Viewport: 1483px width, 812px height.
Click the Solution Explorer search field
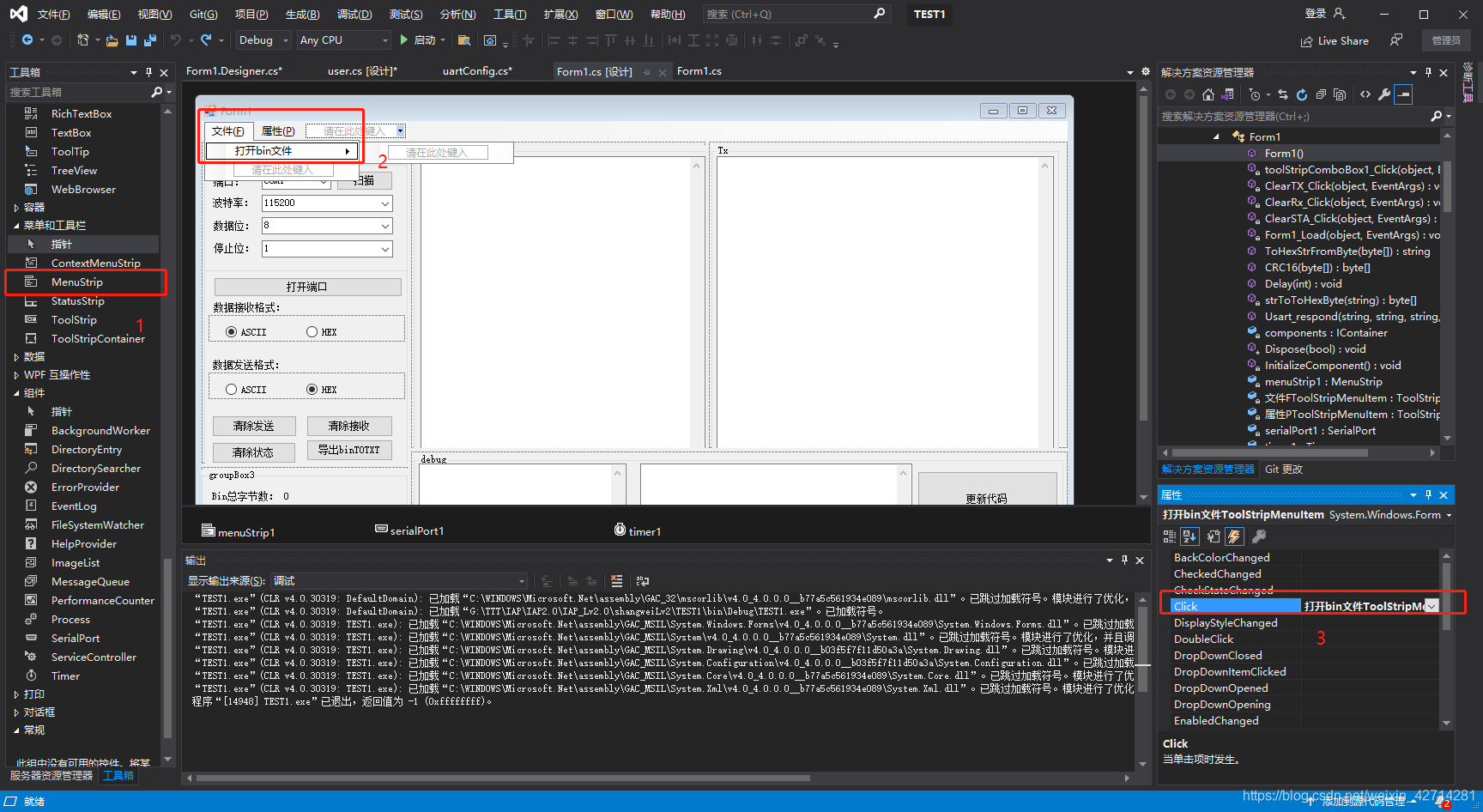1294,116
